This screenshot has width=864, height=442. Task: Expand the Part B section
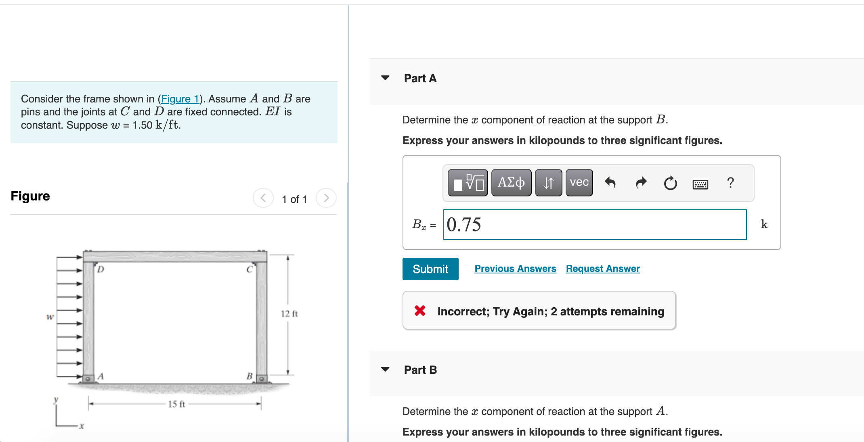click(386, 369)
